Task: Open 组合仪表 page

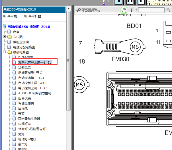Action: tap(24, 98)
